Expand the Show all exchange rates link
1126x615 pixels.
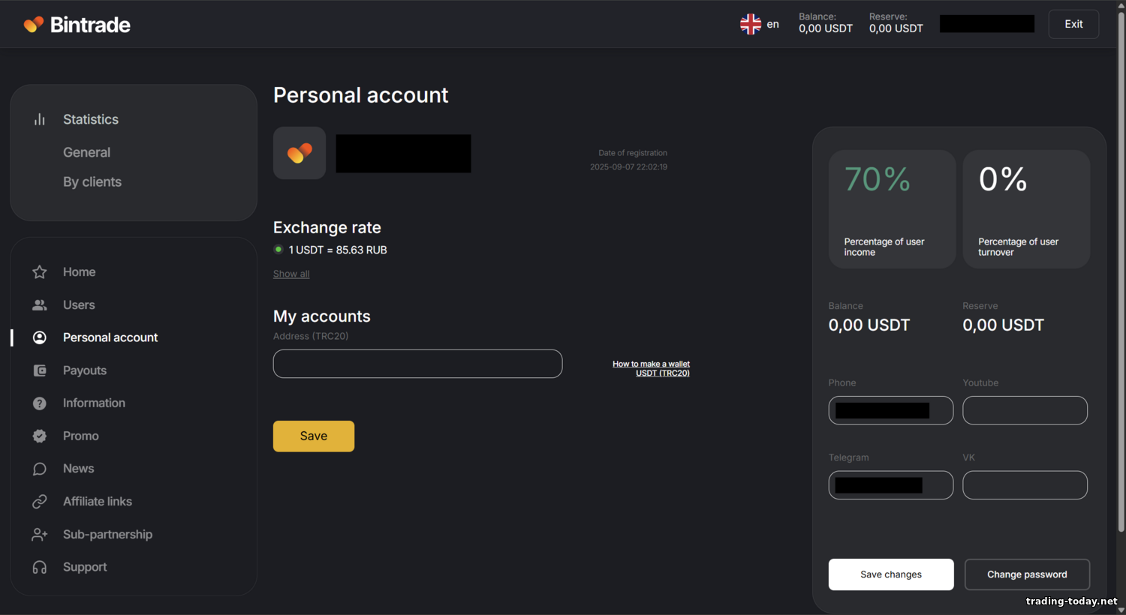(291, 274)
